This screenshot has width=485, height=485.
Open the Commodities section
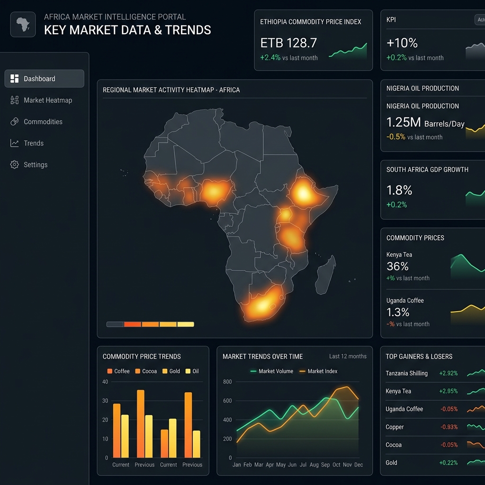(44, 122)
